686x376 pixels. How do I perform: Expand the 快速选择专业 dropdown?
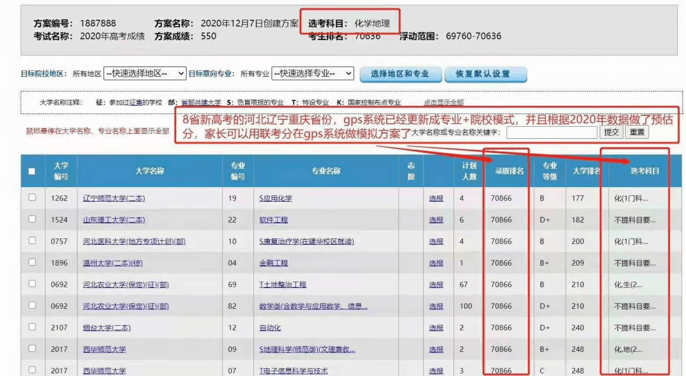pyautogui.click(x=313, y=74)
